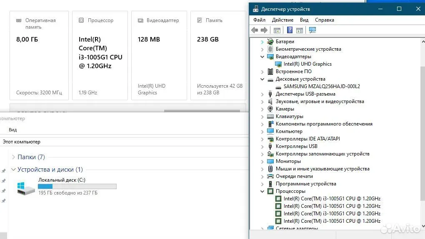Click the speaker icon of Звуковые, игровые и видеоустройства

pos(270,101)
